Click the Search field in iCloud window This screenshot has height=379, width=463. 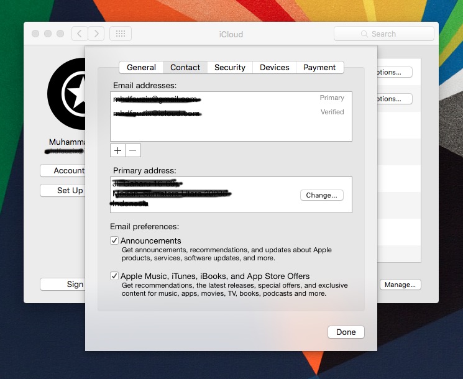384,34
